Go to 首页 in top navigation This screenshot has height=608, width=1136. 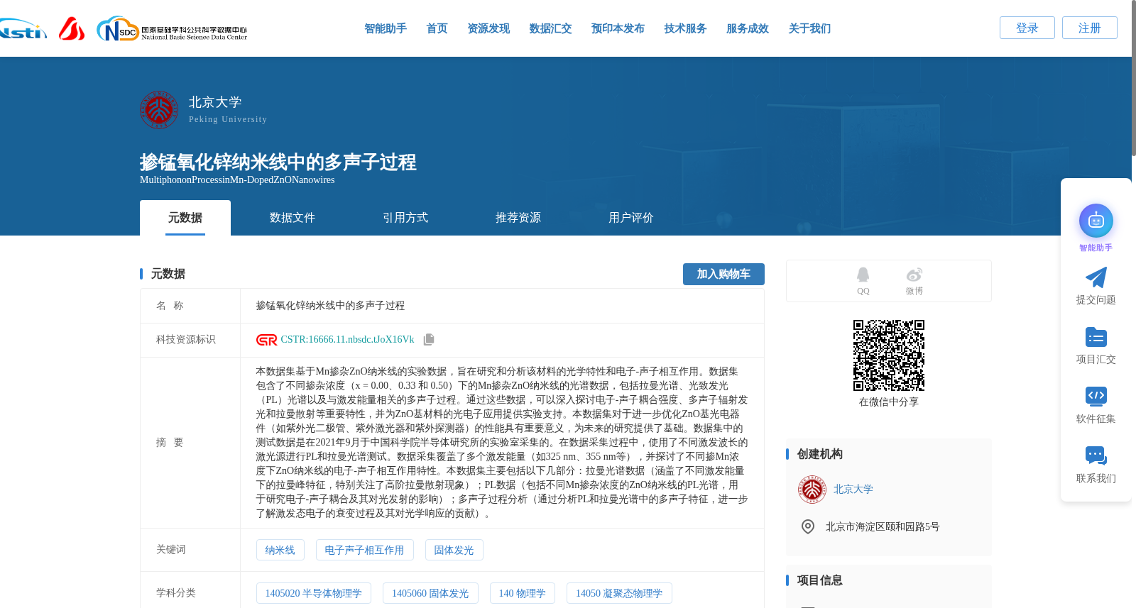[437, 28]
